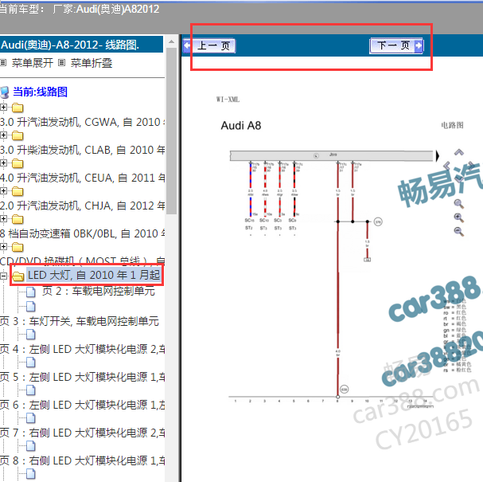The height and width of the screenshot is (482, 483).
Task: Click folder icon for CLAB diesel engine
Action: point(18,135)
